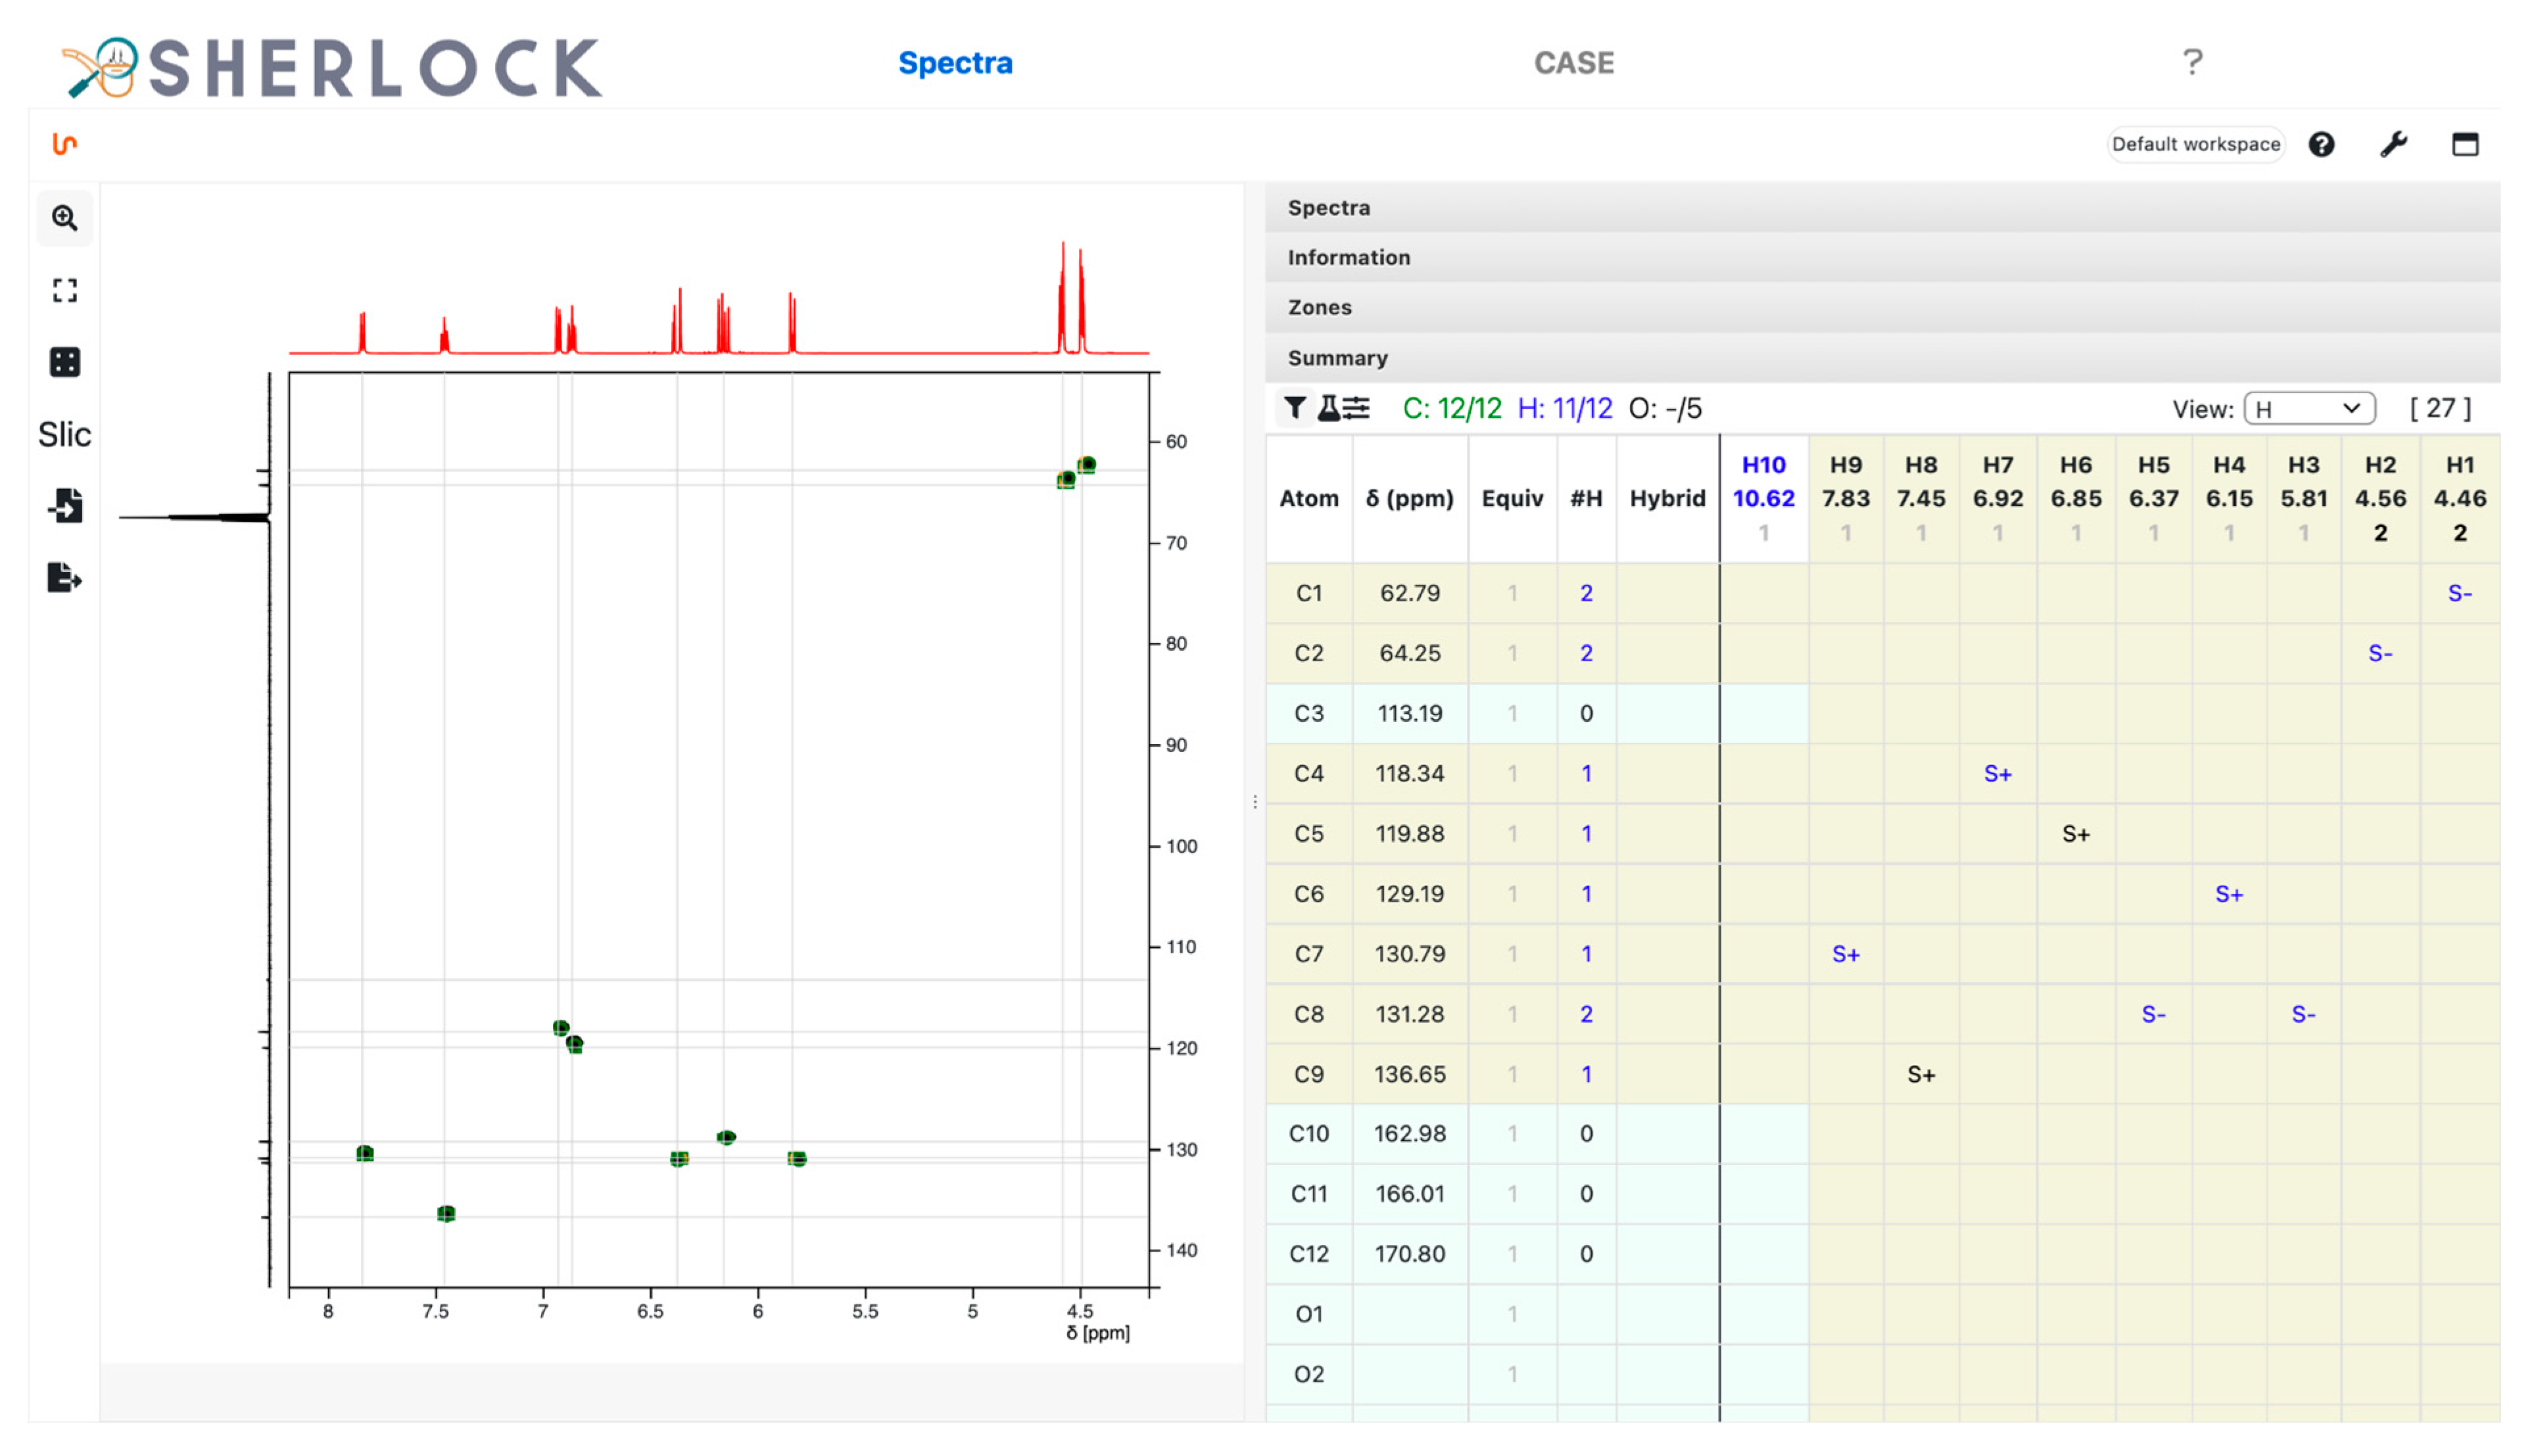The height and width of the screenshot is (1456, 2532).
Task: Click the export file icon
Action: [x=65, y=578]
